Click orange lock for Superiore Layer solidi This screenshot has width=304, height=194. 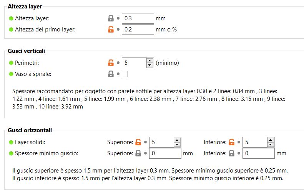138,142
